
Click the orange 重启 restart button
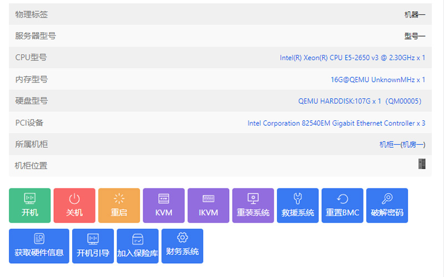tap(119, 206)
